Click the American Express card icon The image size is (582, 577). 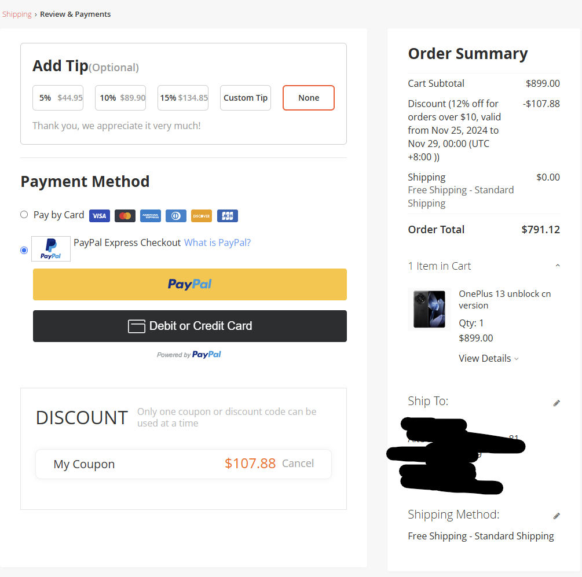click(151, 216)
